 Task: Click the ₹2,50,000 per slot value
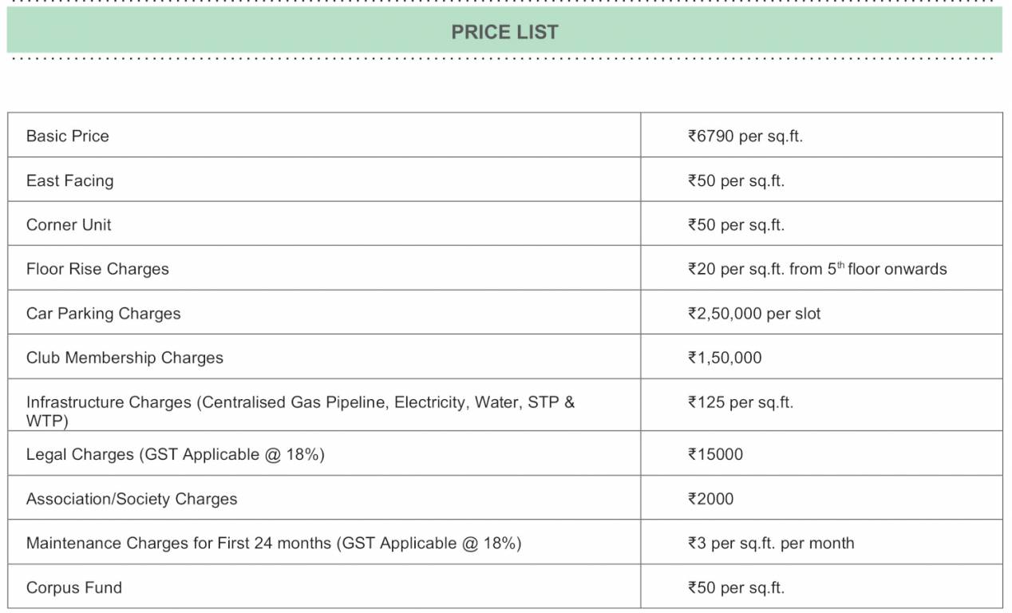753,314
